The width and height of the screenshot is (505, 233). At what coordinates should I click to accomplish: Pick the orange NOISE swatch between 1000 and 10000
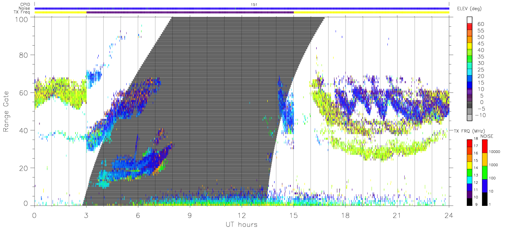point(484,159)
